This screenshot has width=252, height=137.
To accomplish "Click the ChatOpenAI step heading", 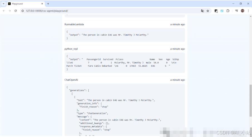I will pos(71,80).
